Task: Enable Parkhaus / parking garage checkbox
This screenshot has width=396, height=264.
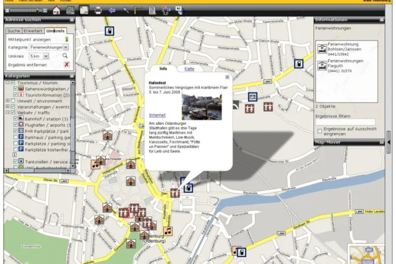Action: 16,137
